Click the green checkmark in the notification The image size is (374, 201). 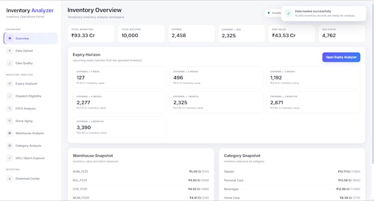click(x=289, y=13)
